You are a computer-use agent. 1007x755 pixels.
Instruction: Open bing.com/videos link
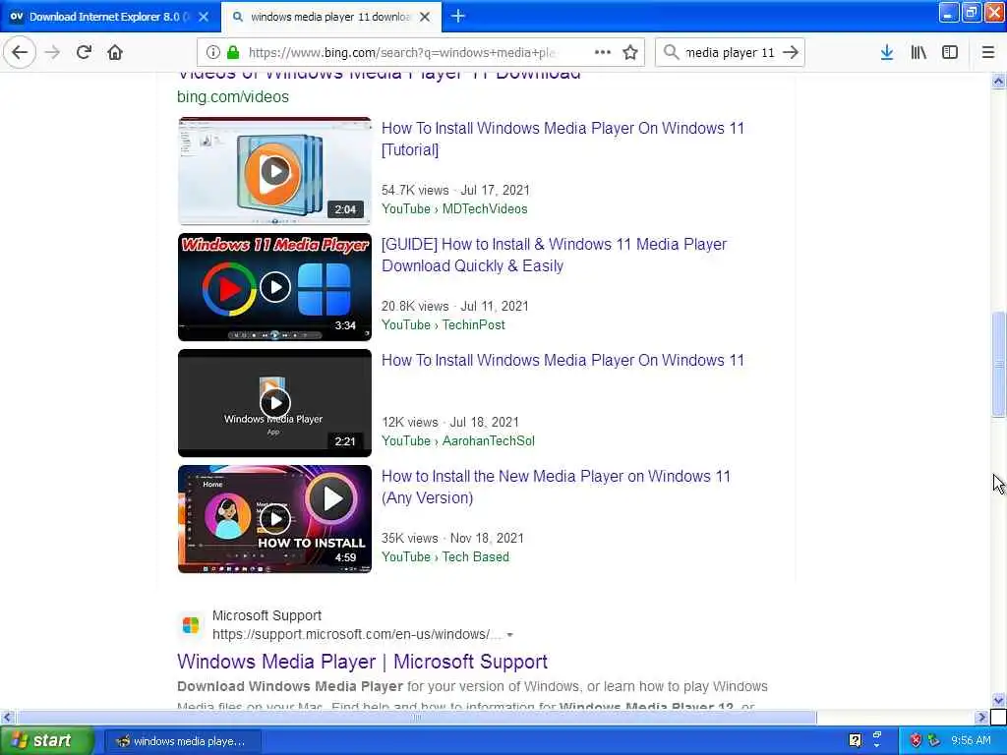(x=233, y=97)
